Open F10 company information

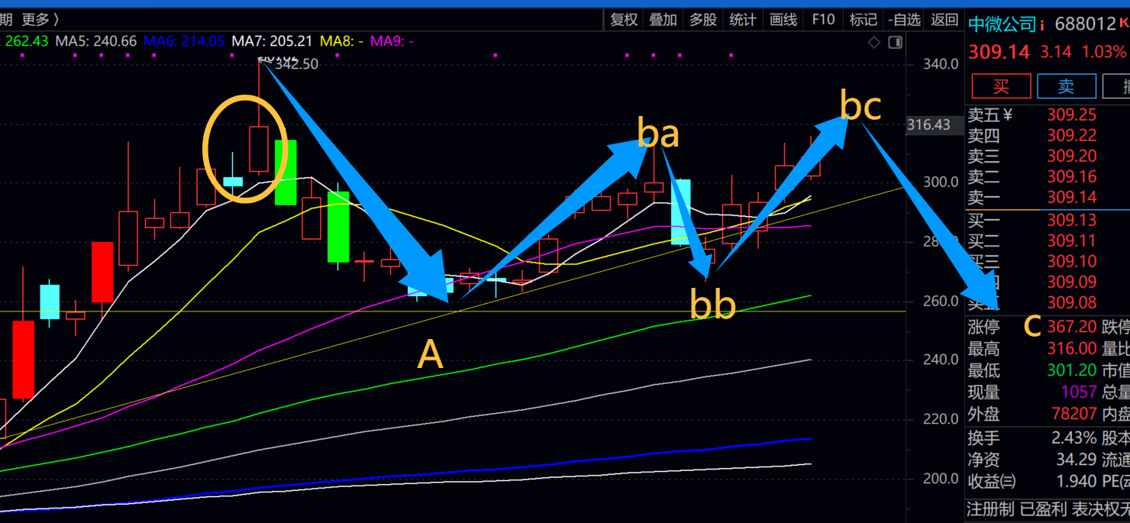(823, 21)
